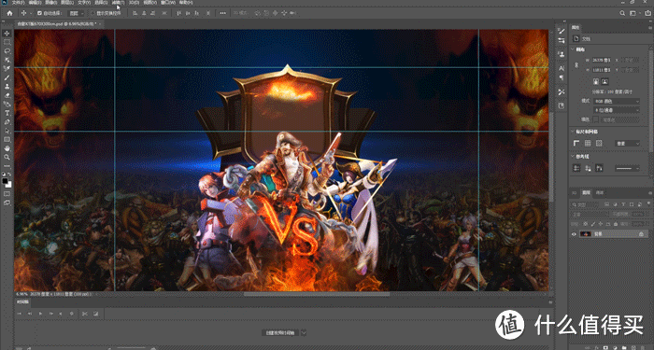Switch to the Channels tab
The width and height of the screenshot is (654, 350).
point(600,193)
